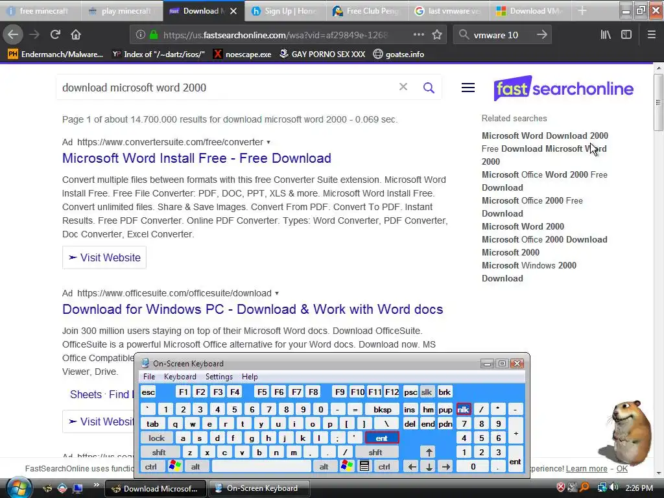The image size is (664, 498).
Task: Bookmark this page with the star icon
Action: pyautogui.click(x=437, y=35)
